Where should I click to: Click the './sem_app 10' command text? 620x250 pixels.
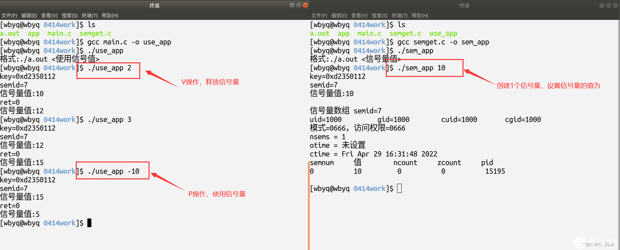(421, 68)
